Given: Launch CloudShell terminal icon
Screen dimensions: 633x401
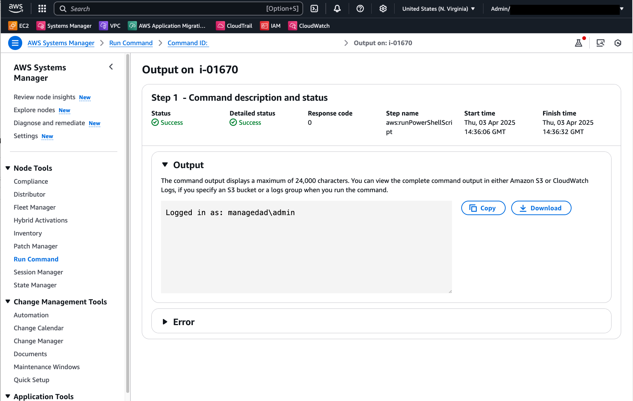Looking at the screenshot, I should pyautogui.click(x=314, y=9).
